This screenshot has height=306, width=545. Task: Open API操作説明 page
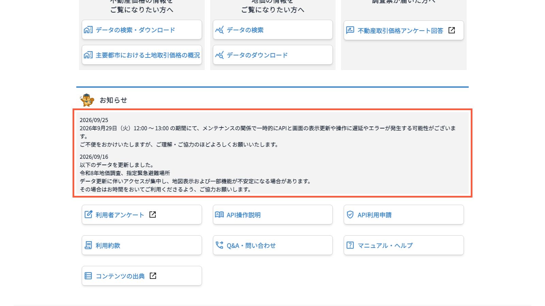272,215
